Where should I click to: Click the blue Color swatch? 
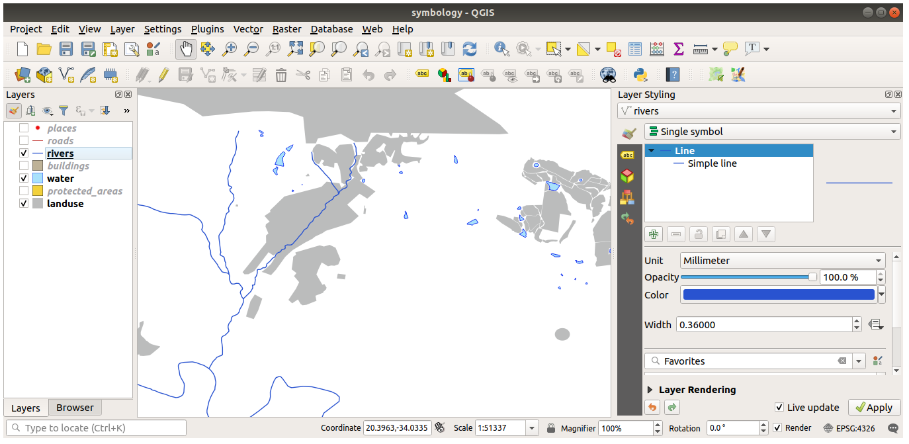click(x=778, y=294)
